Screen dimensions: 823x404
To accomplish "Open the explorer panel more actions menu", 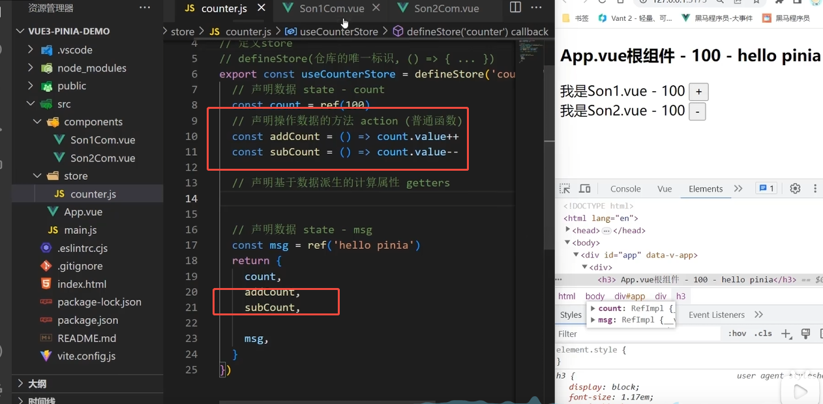I will pyautogui.click(x=145, y=8).
